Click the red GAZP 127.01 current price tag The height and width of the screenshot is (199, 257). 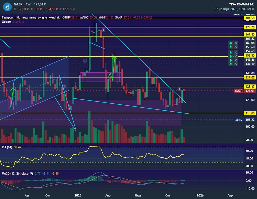pyautogui.click(x=245, y=91)
